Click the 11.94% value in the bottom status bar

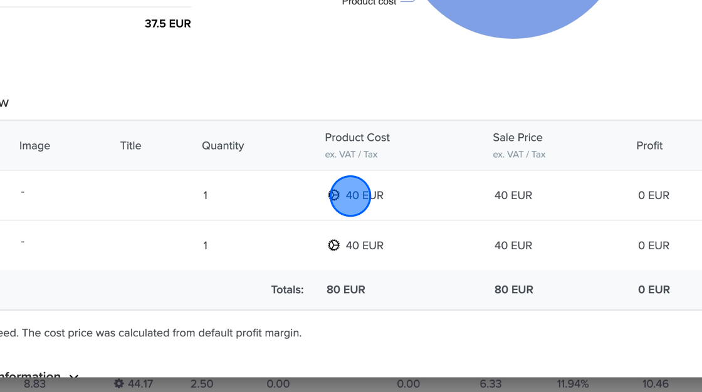[573, 384]
